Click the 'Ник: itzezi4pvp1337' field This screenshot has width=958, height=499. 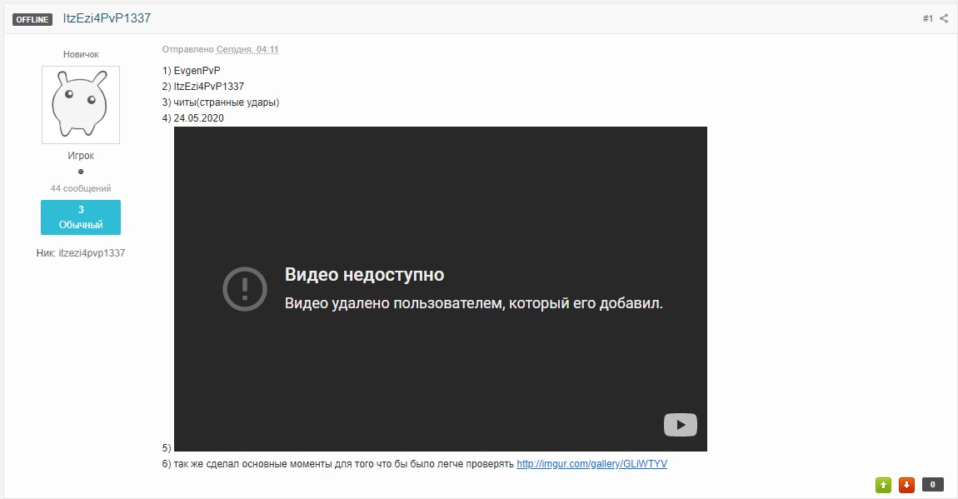(x=81, y=252)
